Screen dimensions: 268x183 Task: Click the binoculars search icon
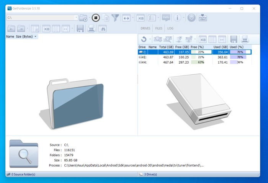click(103, 29)
